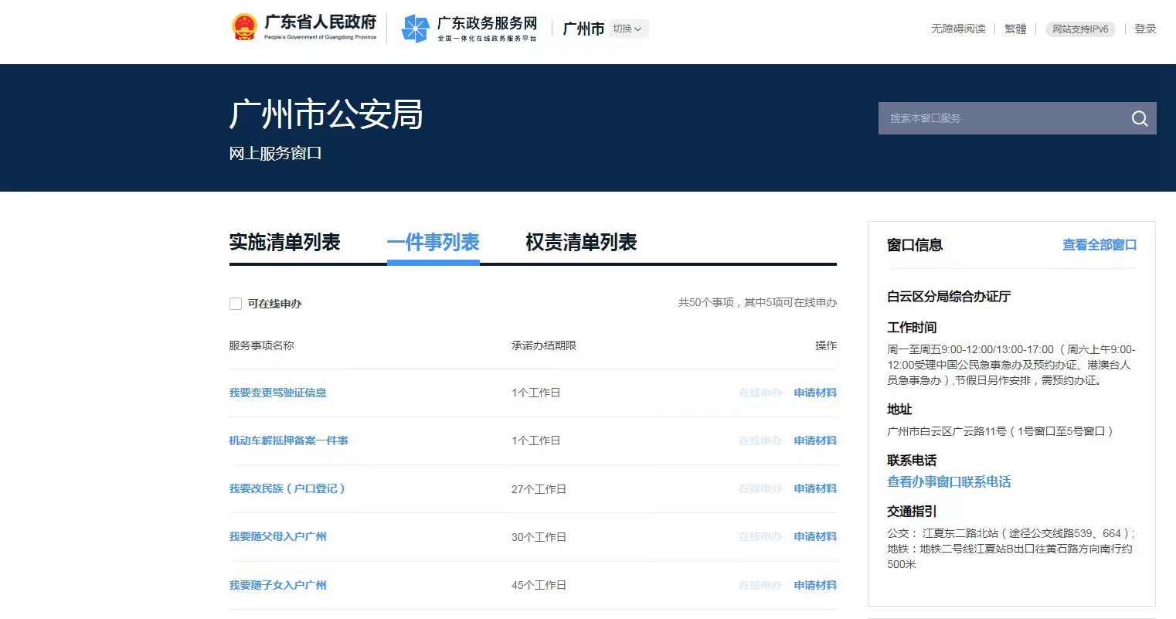Switch to the 实施清单列表 tab
The width and height of the screenshot is (1176, 619).
[284, 243]
